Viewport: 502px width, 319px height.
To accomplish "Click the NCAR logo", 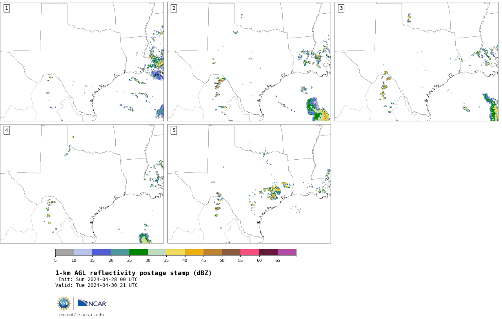I will click(92, 303).
